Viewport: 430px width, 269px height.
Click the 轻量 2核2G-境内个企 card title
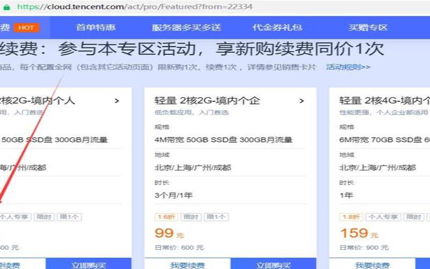click(207, 101)
